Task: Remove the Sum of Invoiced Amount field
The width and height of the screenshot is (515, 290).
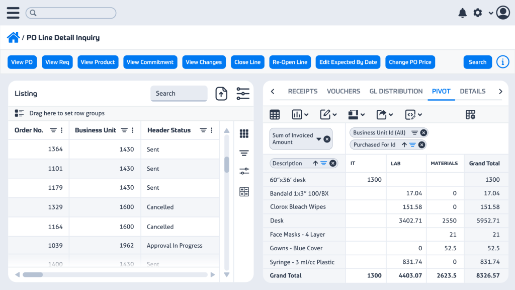Action: coord(327,139)
